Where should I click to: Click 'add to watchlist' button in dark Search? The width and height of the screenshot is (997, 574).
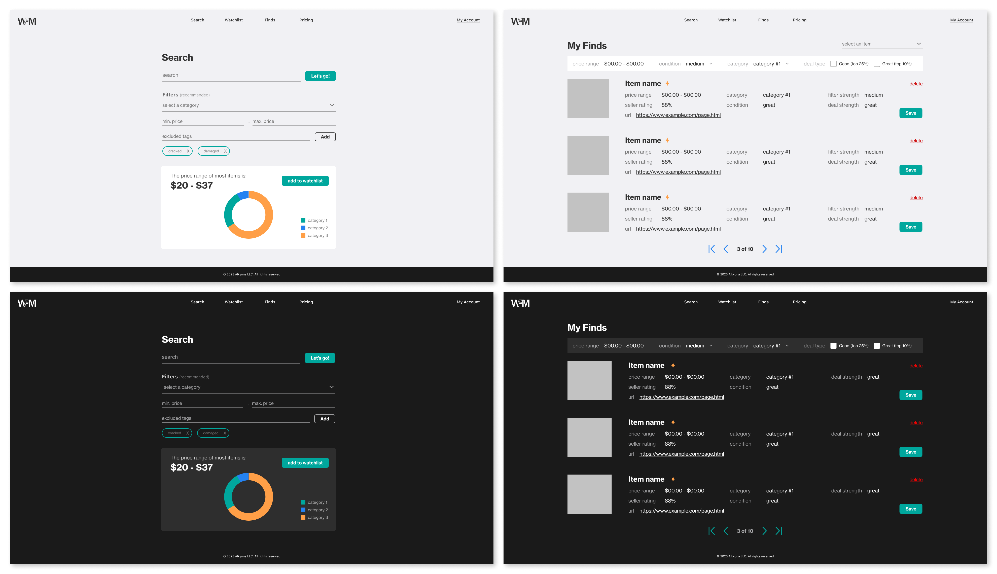tap(305, 463)
